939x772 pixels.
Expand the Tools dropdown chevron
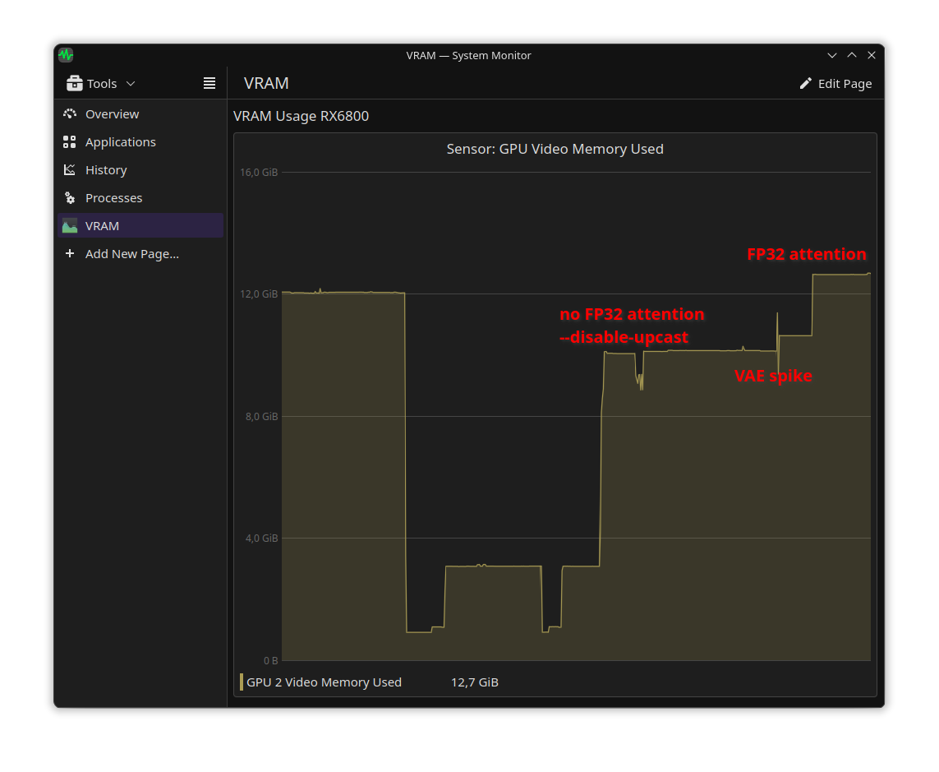(130, 83)
